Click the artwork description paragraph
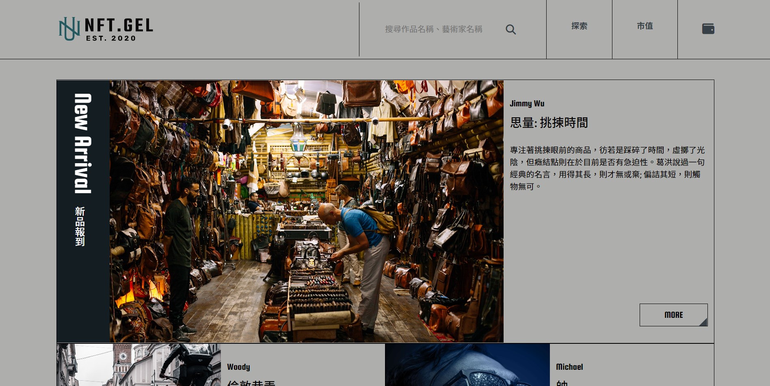This screenshot has width=770, height=386. coord(607,168)
